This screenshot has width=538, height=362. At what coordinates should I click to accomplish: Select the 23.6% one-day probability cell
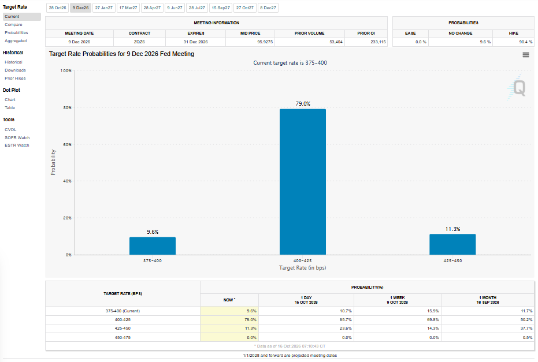click(x=306, y=329)
